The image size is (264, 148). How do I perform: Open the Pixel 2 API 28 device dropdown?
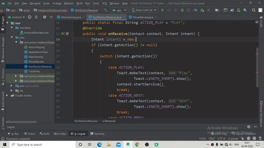point(144,10)
